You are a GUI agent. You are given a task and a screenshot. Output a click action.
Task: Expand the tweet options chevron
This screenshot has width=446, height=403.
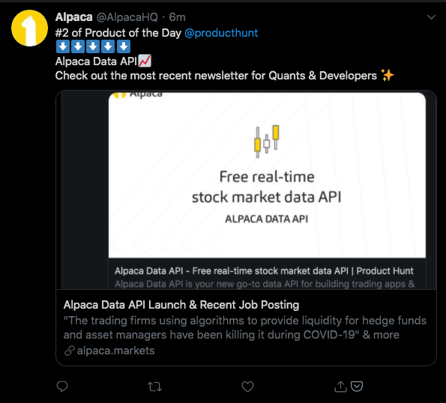431,17
